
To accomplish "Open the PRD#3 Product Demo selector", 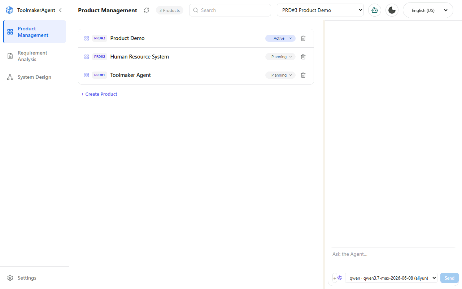I will pos(321,10).
